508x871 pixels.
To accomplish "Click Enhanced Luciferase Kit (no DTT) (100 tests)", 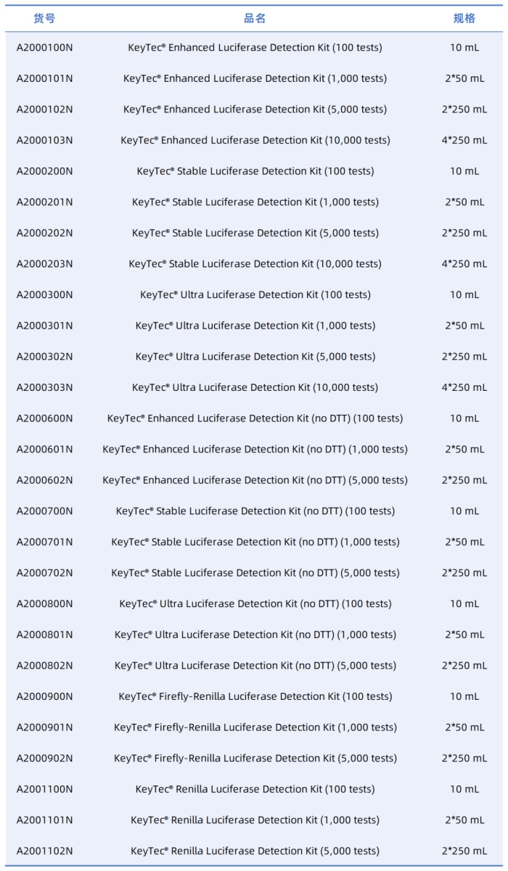I will [x=255, y=418].
